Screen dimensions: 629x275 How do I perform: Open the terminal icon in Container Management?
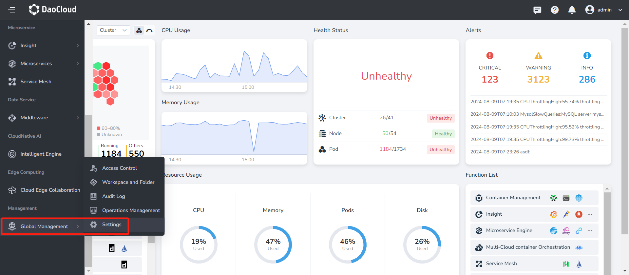click(x=566, y=198)
